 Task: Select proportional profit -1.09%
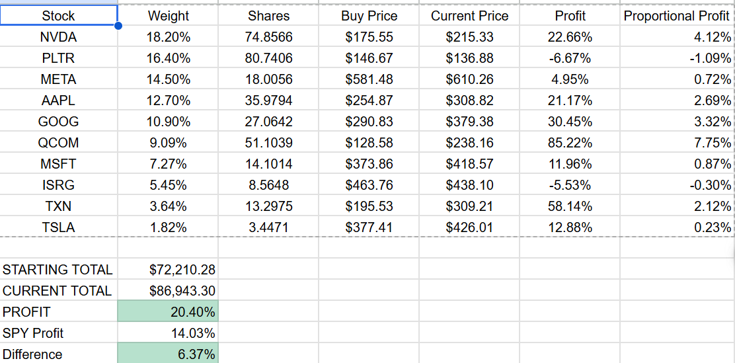tap(677, 58)
